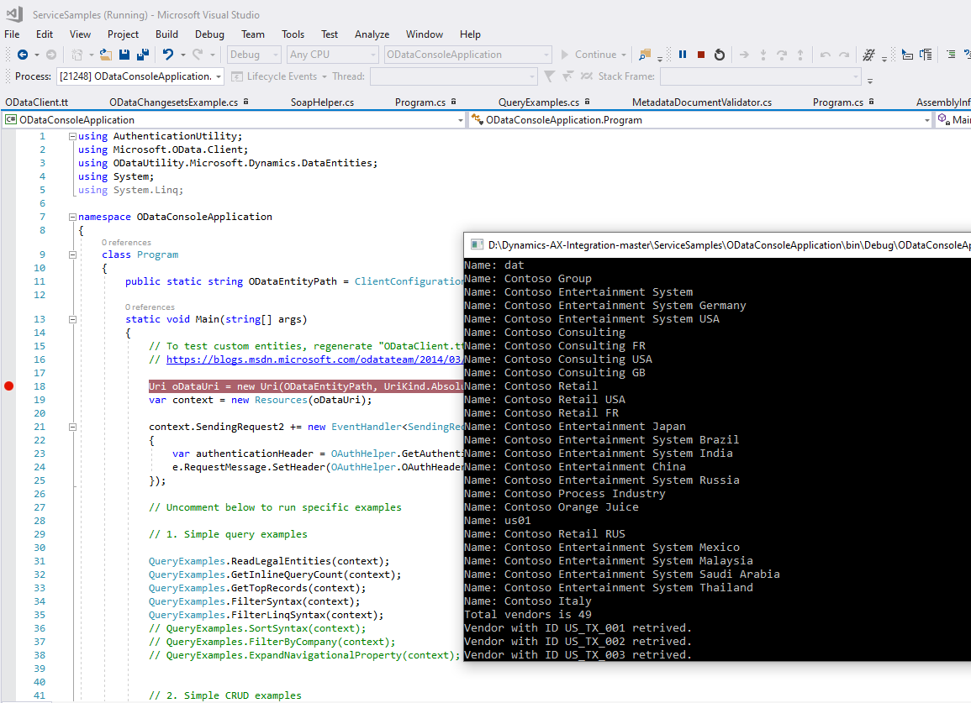The height and width of the screenshot is (703, 971).
Task: Toggle the breakpoint on line 18
Action: click(8, 386)
